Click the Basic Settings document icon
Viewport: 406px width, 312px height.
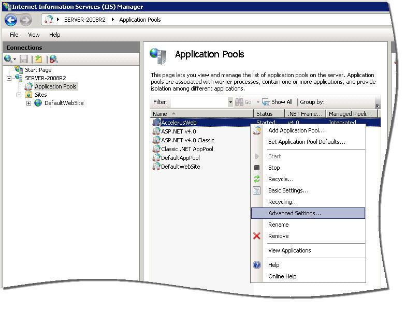(257, 190)
